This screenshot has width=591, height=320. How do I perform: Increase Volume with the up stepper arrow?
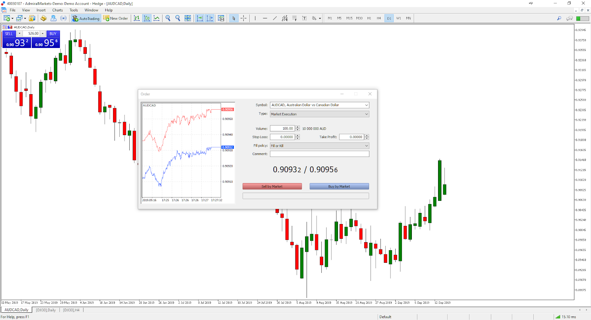click(x=298, y=127)
